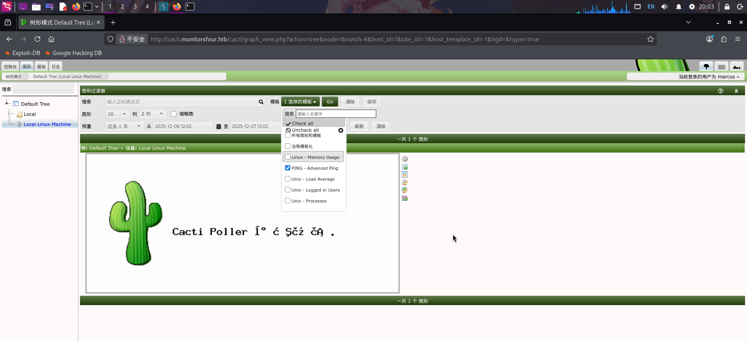Viewport: 747px width, 341px height.
Task: Click the 保存 save button
Action: tap(372, 102)
